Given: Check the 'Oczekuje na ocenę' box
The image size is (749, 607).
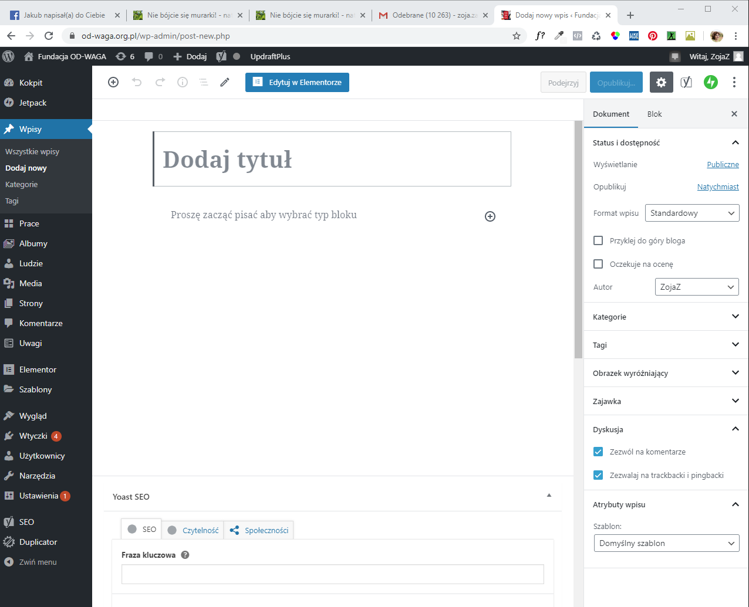Looking at the screenshot, I should click(598, 264).
